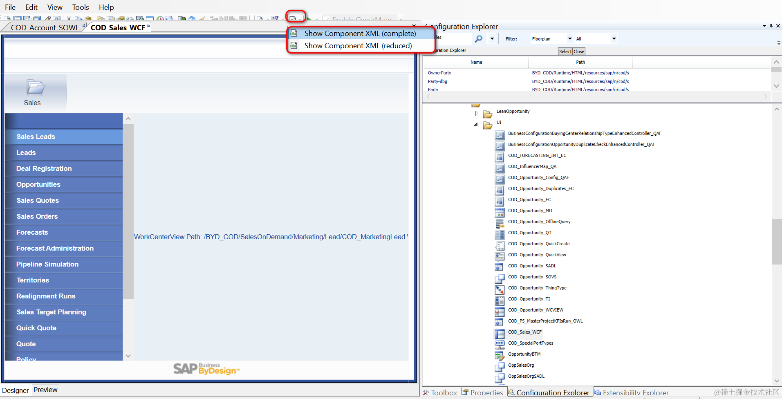Click the database icon of COD_Opportunity_OfflineQuery
Screen dimensions: 782x399
pos(500,223)
